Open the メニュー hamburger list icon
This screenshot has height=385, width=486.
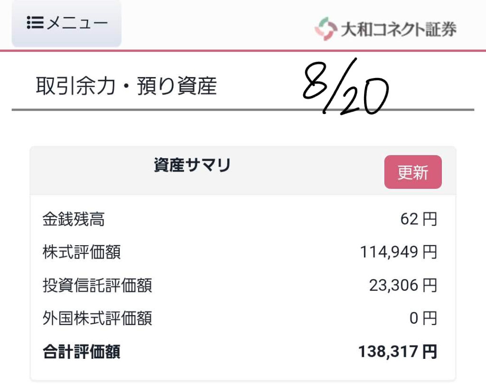[x=35, y=23]
